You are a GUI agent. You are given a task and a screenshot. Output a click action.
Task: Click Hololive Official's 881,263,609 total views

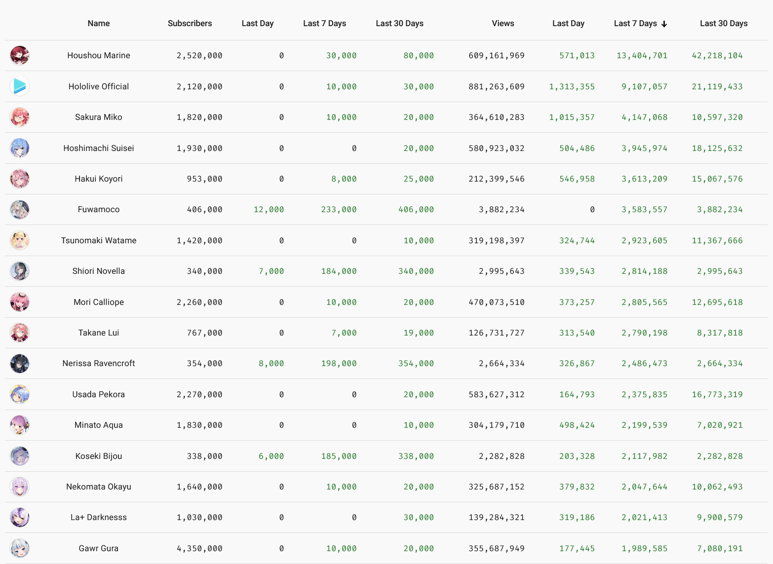click(x=497, y=86)
